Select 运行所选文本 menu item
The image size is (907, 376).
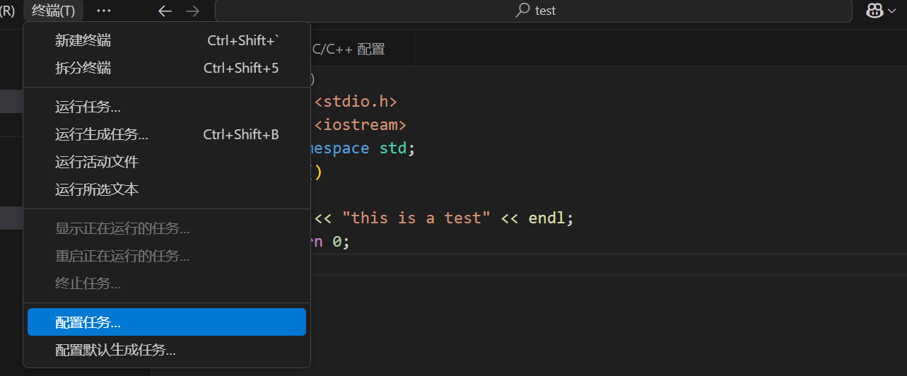97,189
